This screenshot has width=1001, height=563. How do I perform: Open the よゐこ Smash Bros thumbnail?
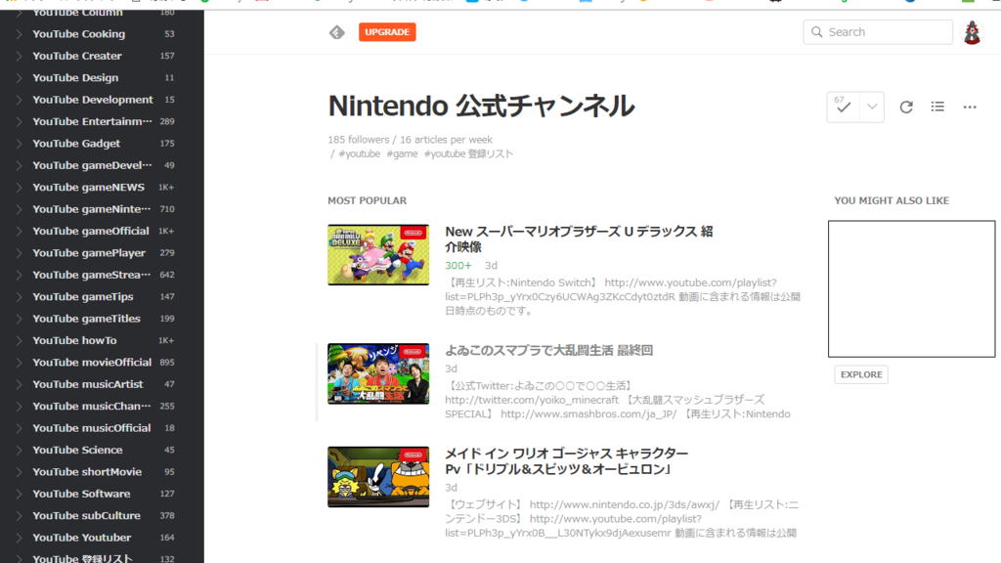378,373
